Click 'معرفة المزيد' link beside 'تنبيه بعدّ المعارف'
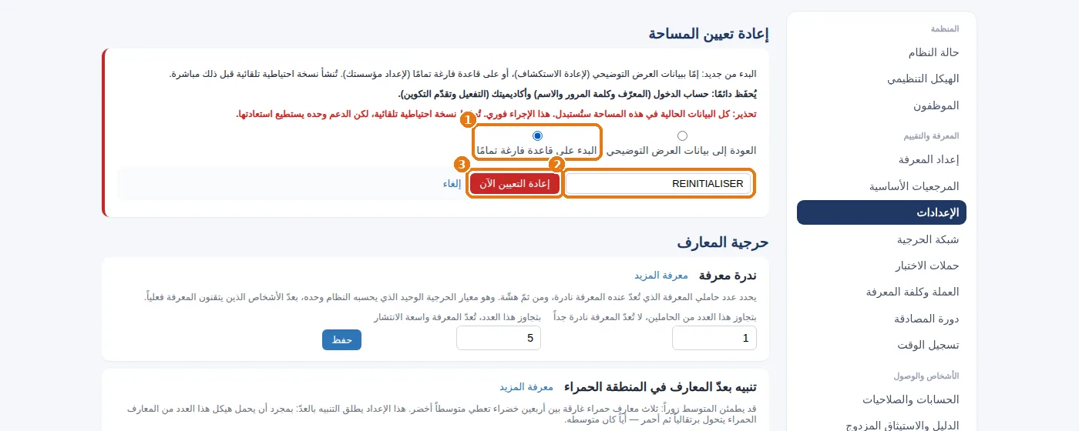The width and height of the screenshot is (1079, 431). (526, 387)
